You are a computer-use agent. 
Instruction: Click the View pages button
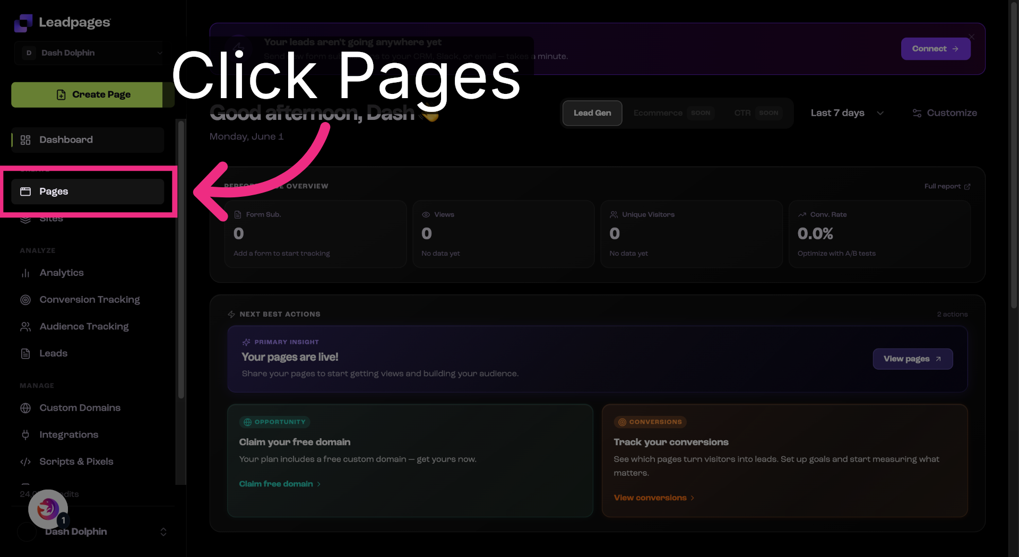[x=912, y=359]
